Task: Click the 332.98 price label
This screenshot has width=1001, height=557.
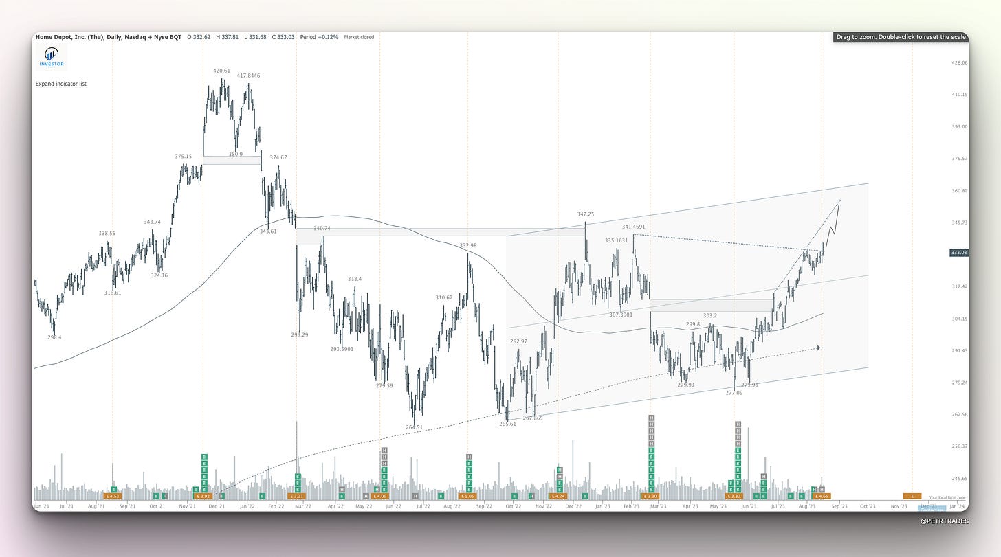Action: pos(468,245)
